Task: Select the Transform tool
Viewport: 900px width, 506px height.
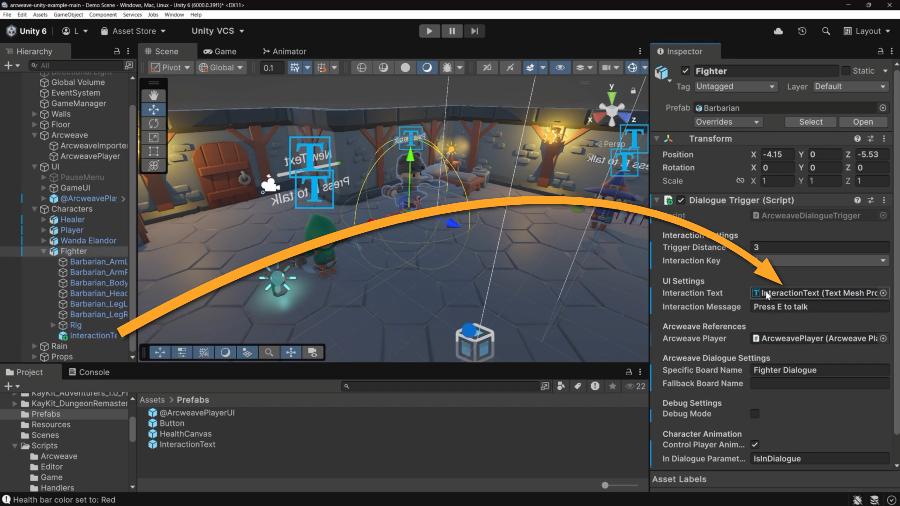Action: (x=154, y=165)
